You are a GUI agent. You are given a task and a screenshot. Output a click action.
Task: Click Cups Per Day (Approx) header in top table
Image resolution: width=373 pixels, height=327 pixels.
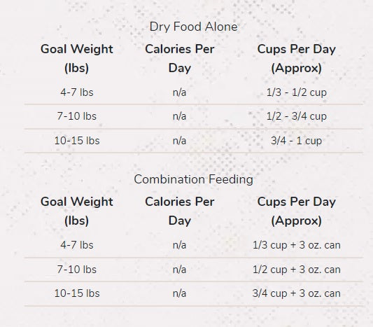pos(297,59)
